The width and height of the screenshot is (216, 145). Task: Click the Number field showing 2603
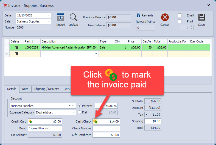pos(33,27)
